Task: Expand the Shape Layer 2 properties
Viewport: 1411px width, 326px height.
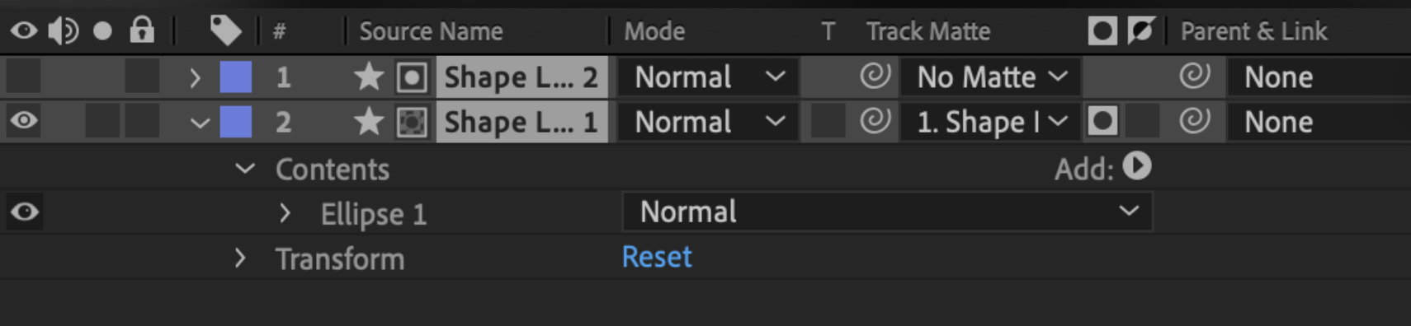Action: tap(195, 78)
